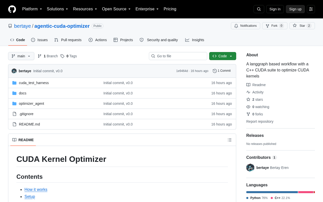Open the Projects tab

(x=123, y=40)
